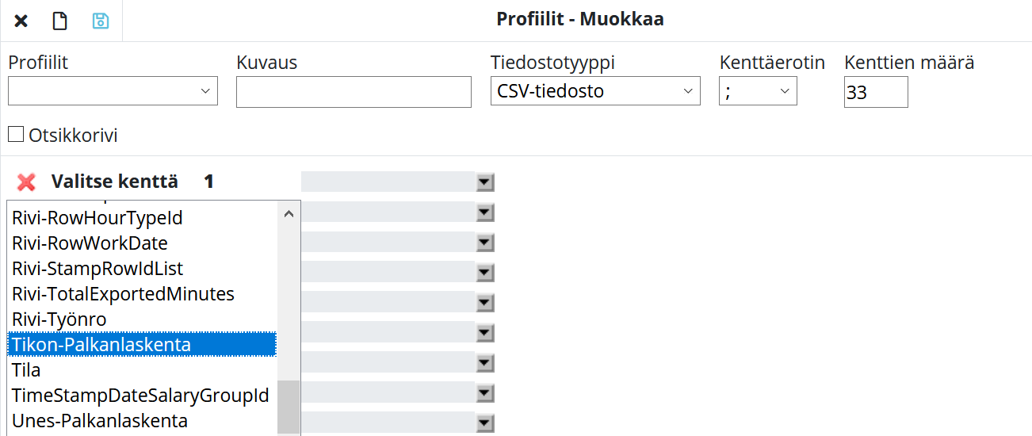
Task: Select Rivi-RowHourTypeId from the list
Action: click(x=97, y=217)
